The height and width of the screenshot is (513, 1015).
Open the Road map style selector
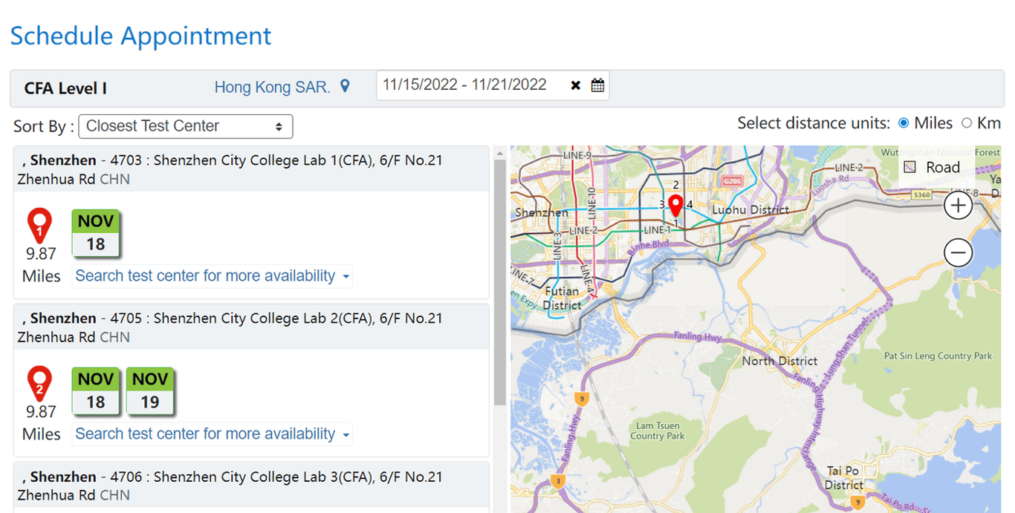tap(935, 168)
